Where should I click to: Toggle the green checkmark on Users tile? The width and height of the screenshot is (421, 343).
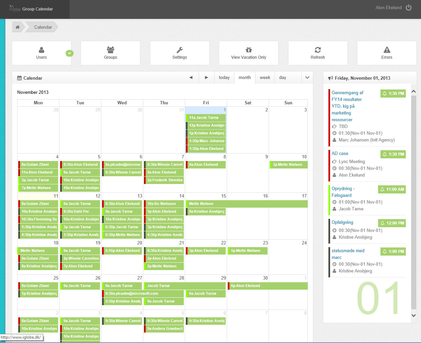coord(70,53)
